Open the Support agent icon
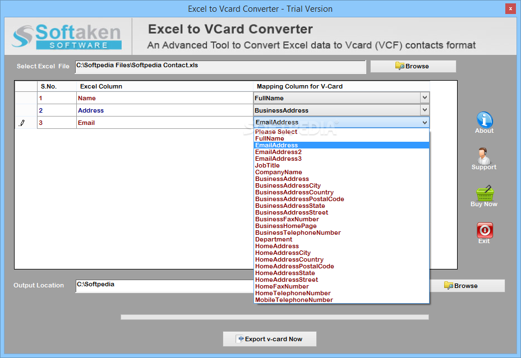521x358 pixels. point(484,156)
